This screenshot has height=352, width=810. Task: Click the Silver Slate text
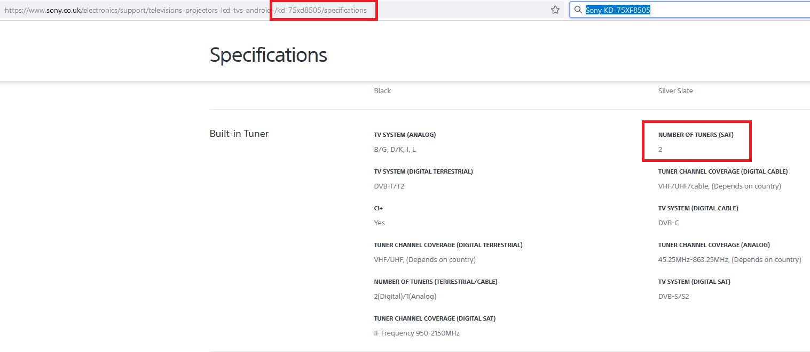(x=675, y=91)
